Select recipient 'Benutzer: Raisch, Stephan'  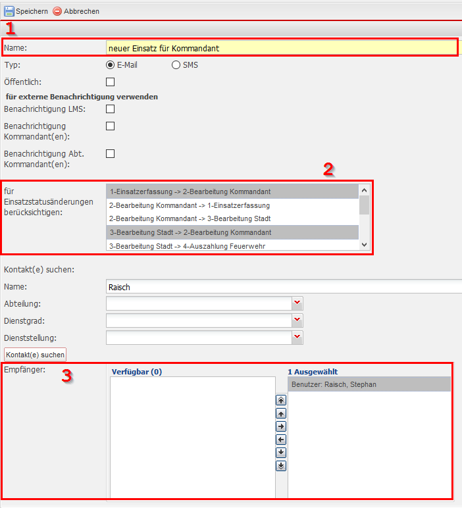pos(369,384)
